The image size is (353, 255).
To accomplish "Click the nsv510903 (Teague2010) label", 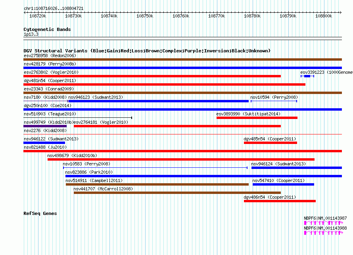I will click(50, 114).
